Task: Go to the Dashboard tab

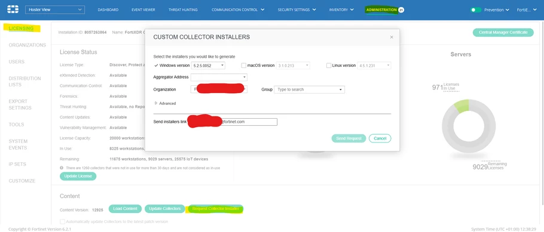Action: pos(108,10)
